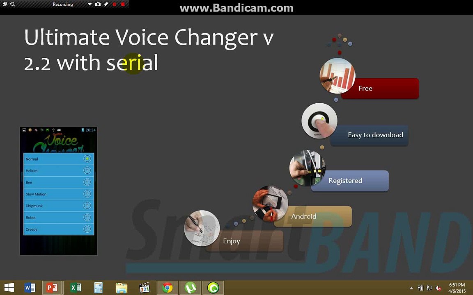Open Google Chrome from the taskbar
473x295 pixels.
coord(168,288)
